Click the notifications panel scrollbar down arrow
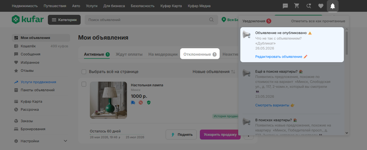This screenshot has height=150, width=367. pyautogui.click(x=347, y=133)
